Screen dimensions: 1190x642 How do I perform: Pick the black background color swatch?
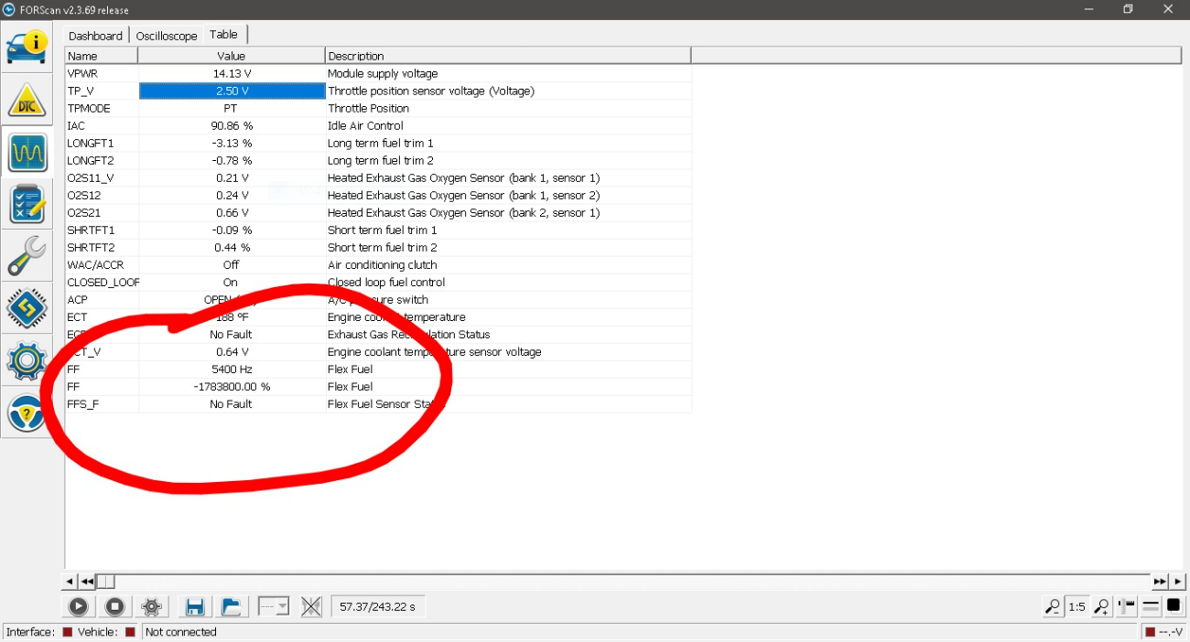click(1174, 605)
